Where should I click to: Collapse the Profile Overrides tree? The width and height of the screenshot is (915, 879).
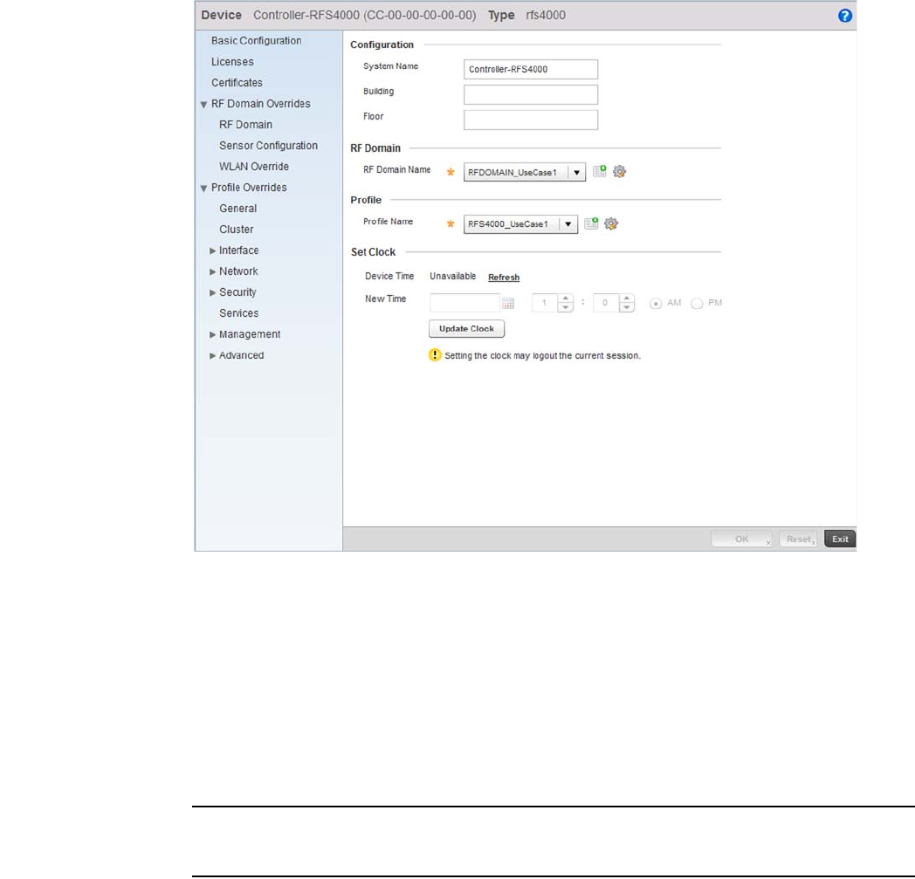[x=203, y=189]
